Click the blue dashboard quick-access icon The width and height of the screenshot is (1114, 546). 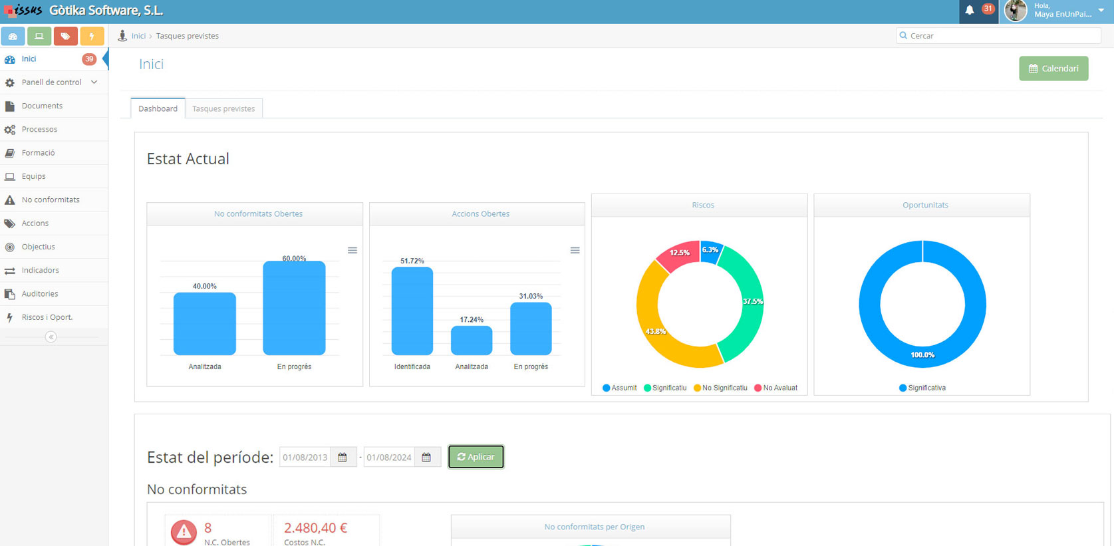pyautogui.click(x=13, y=36)
